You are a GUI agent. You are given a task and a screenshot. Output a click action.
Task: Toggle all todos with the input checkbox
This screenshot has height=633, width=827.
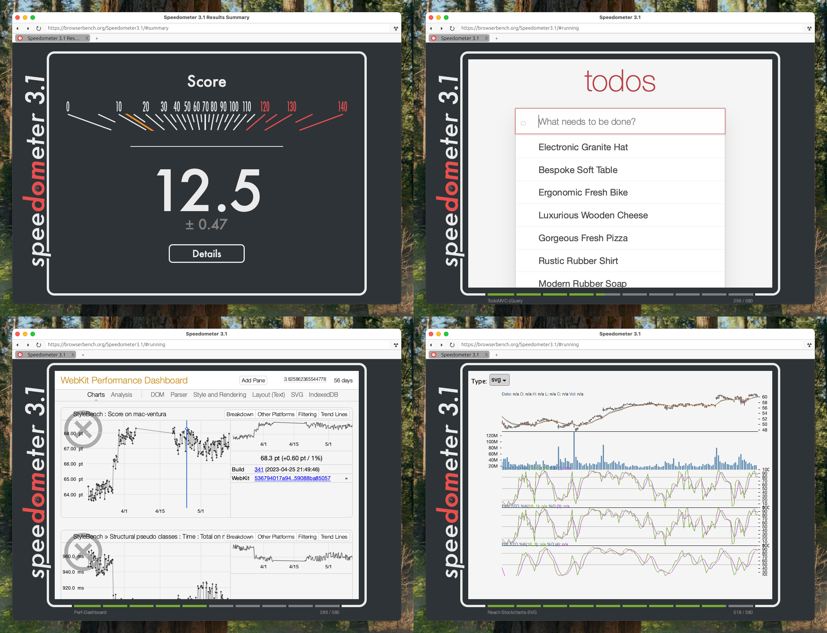pyautogui.click(x=523, y=123)
